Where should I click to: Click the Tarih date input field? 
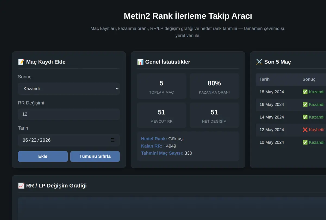point(69,140)
